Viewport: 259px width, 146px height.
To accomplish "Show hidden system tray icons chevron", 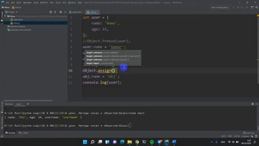I will pyautogui.click(x=212, y=142).
